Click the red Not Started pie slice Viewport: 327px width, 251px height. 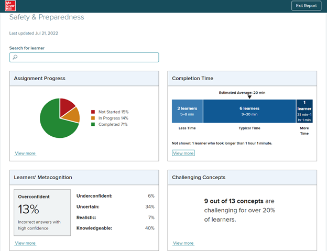(x=66, y=106)
